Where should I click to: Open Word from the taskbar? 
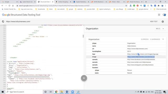(67, 92)
